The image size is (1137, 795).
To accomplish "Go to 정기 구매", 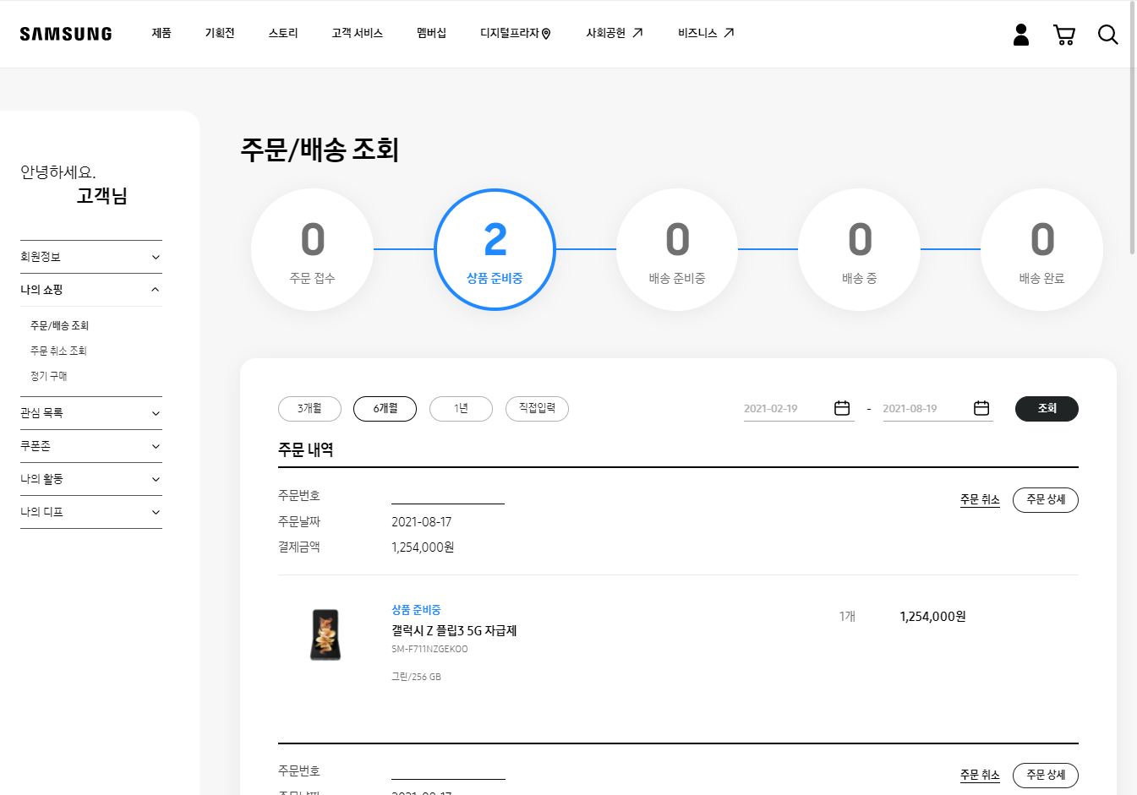I will click(x=48, y=376).
